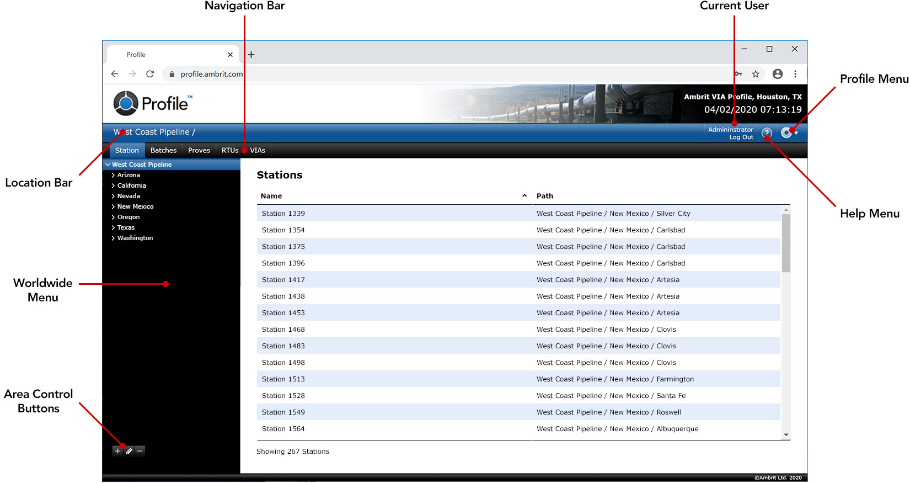Expand the California tree node
This screenshot has height=483, width=910.
click(x=113, y=186)
